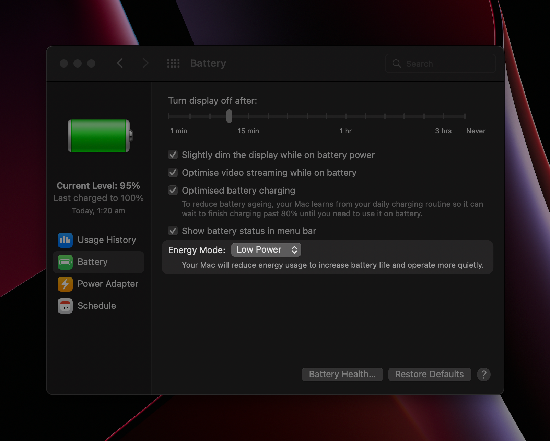Click the '3 hrs' slider label
Image resolution: width=550 pixels, height=441 pixels.
pyautogui.click(x=443, y=131)
